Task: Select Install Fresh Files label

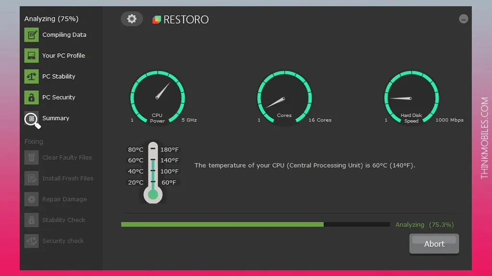Action: (68, 179)
